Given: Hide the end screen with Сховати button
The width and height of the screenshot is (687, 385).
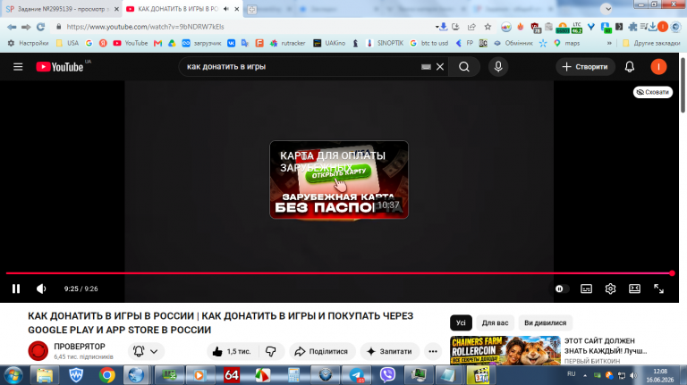Looking at the screenshot, I should tap(653, 92).
